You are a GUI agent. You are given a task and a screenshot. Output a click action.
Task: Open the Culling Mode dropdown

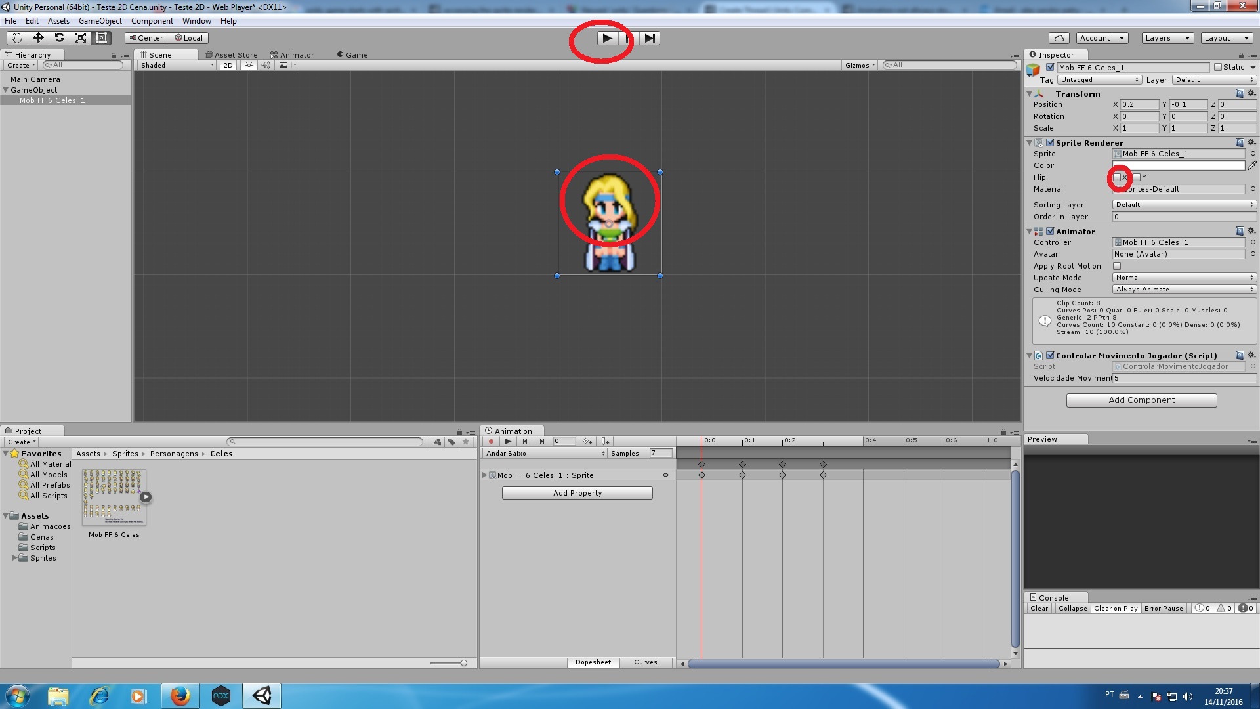point(1183,290)
